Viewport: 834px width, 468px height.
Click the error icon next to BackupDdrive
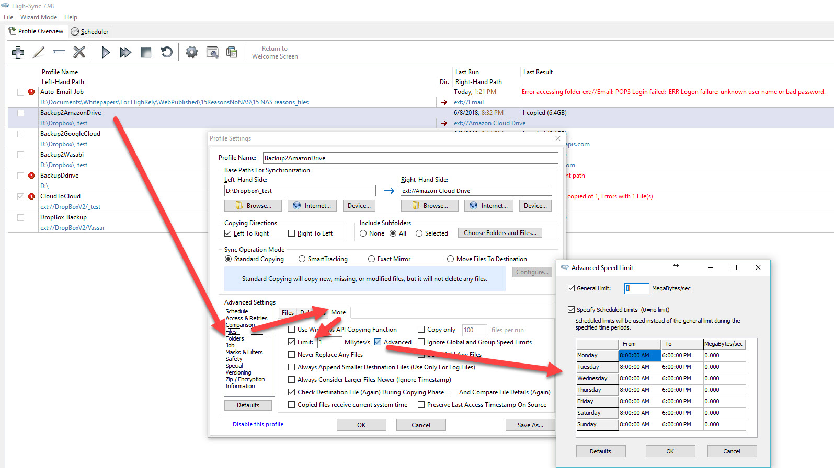pyautogui.click(x=31, y=175)
